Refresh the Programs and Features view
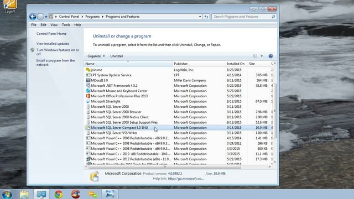This screenshot has height=199, width=354. [206, 17]
